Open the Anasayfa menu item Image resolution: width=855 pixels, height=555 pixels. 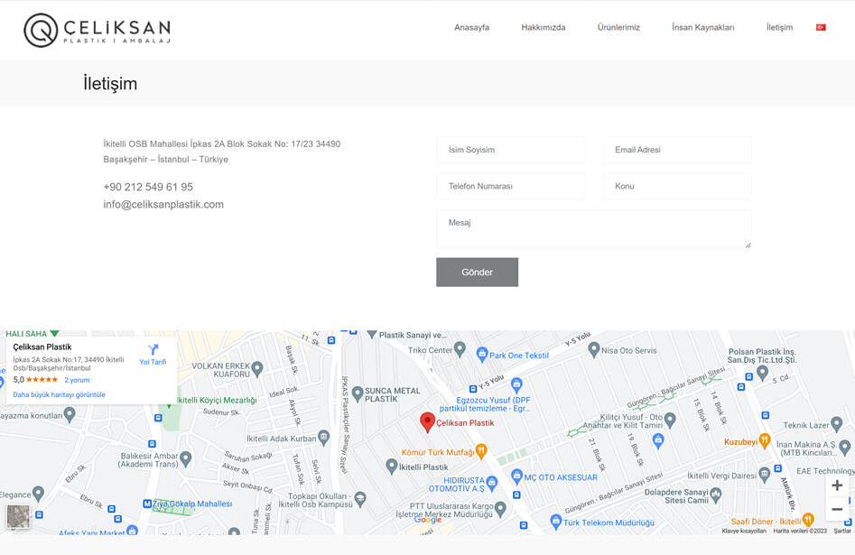point(471,27)
